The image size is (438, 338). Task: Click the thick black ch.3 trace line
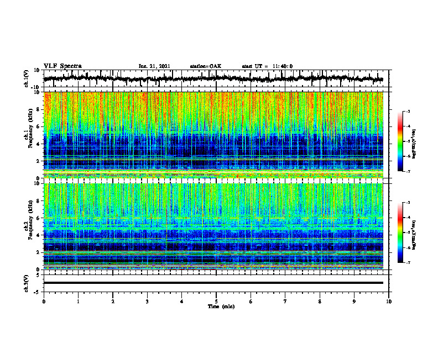(213, 283)
